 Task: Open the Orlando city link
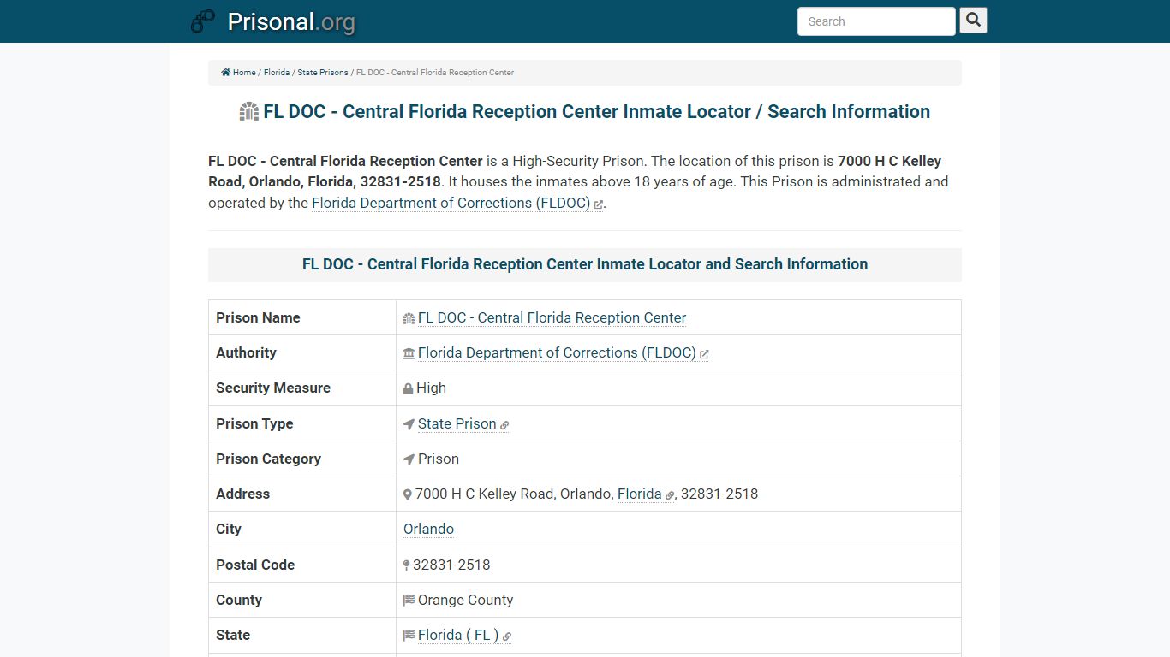pyautogui.click(x=428, y=529)
